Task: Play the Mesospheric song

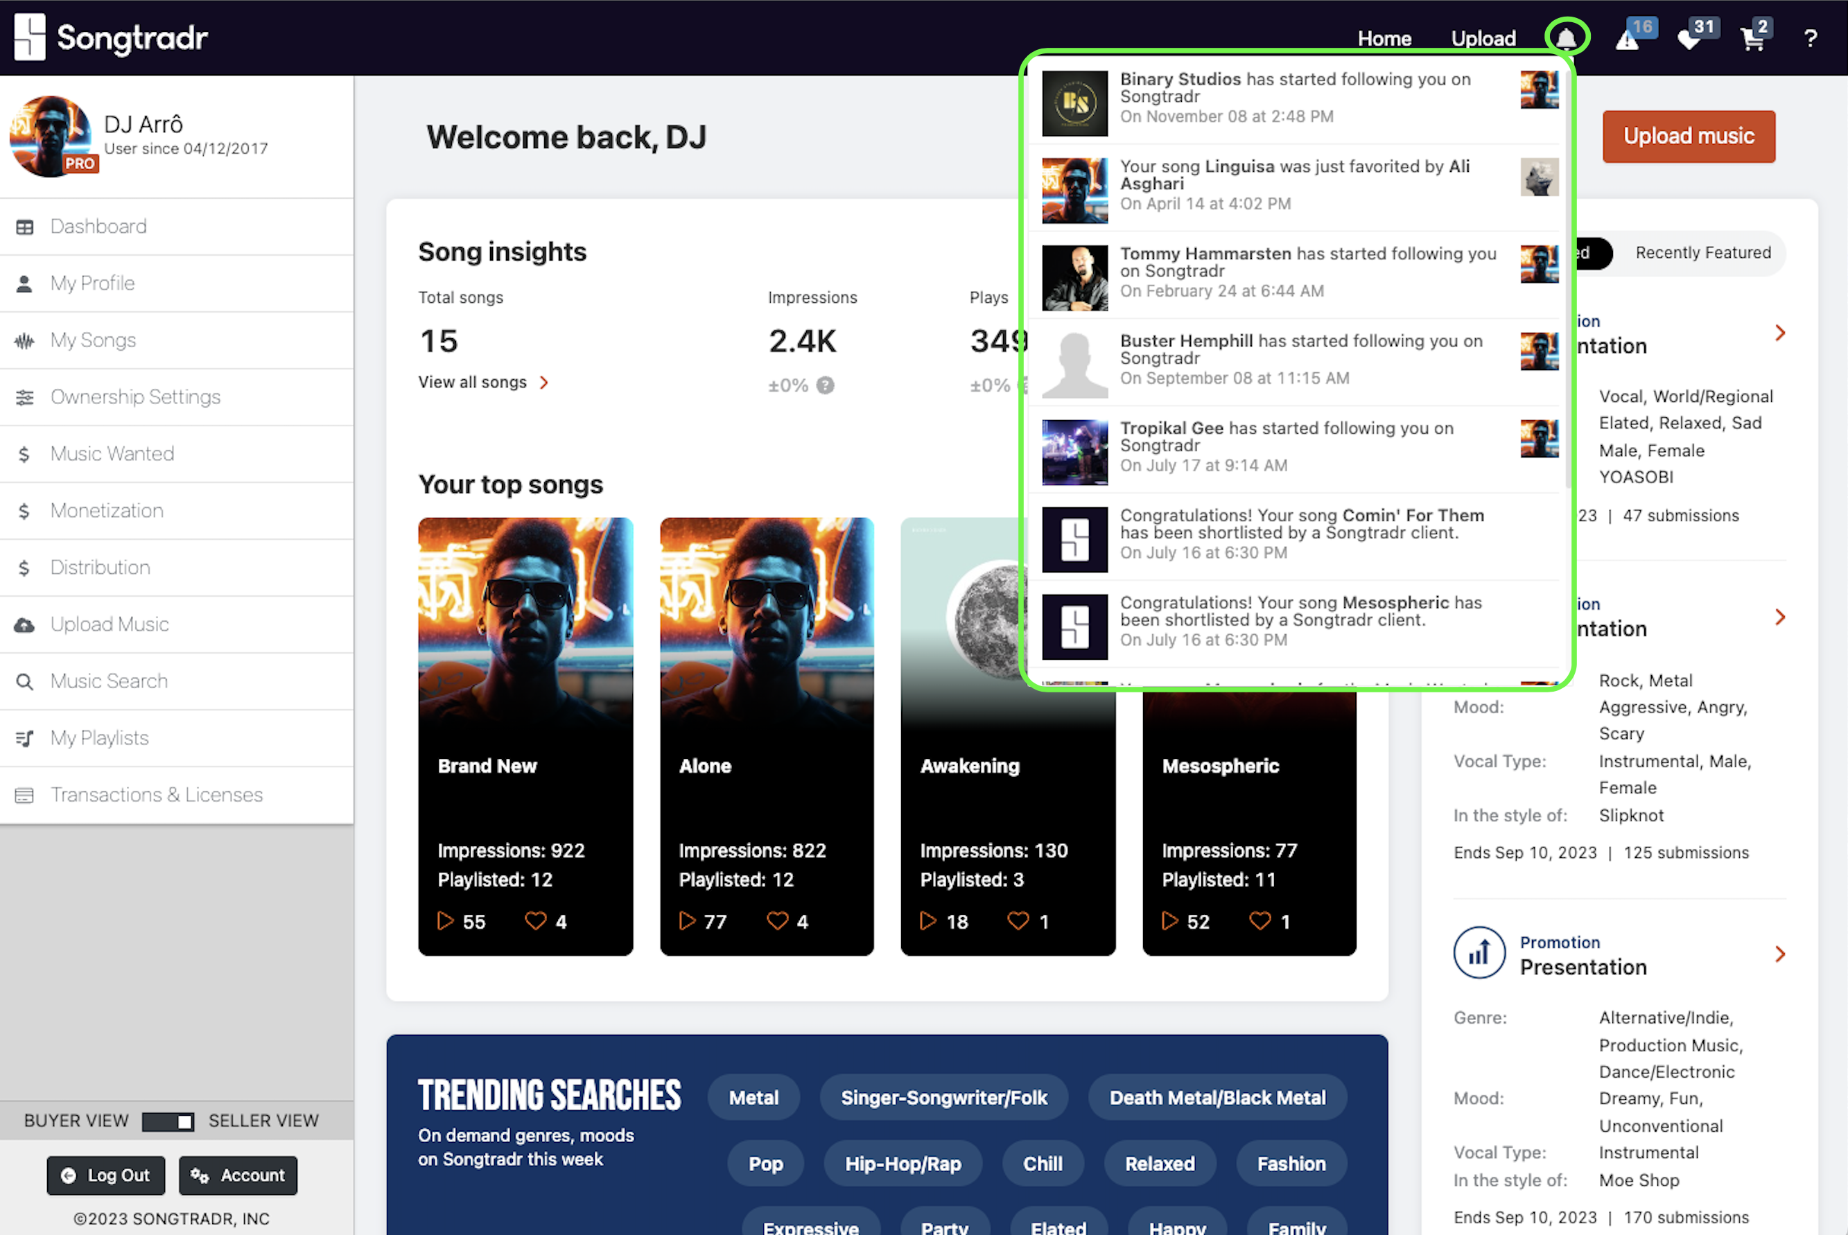Action: click(x=1170, y=921)
